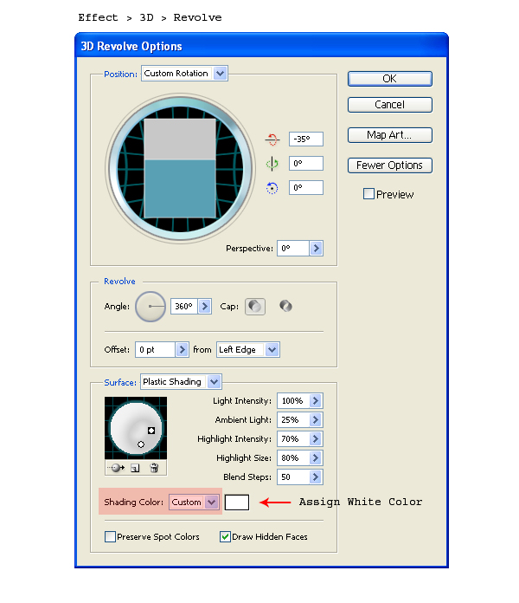Enable the Preview checkbox
519x603 pixels.
click(x=368, y=194)
